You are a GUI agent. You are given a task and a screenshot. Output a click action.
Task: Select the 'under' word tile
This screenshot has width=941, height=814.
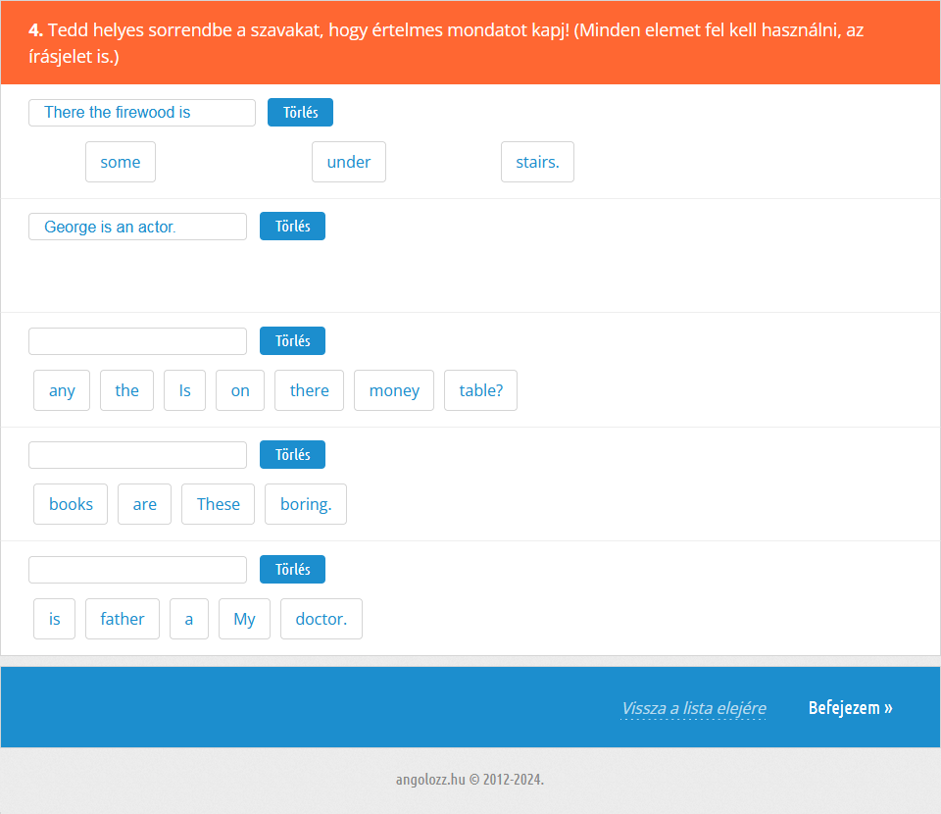pyautogui.click(x=348, y=162)
